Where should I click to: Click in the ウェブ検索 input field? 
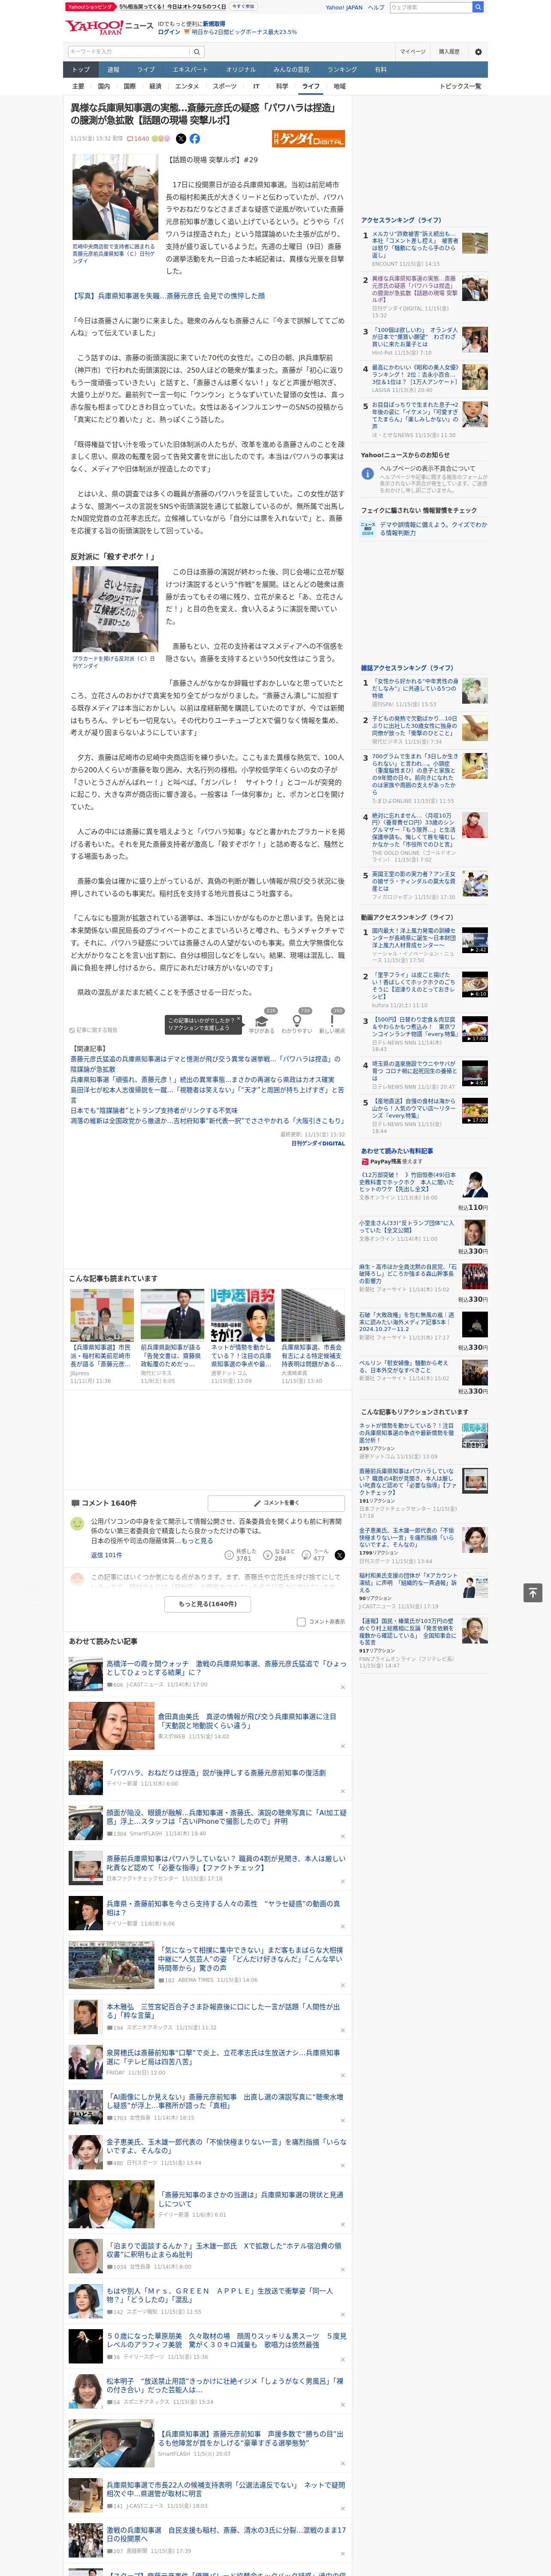(x=431, y=7)
